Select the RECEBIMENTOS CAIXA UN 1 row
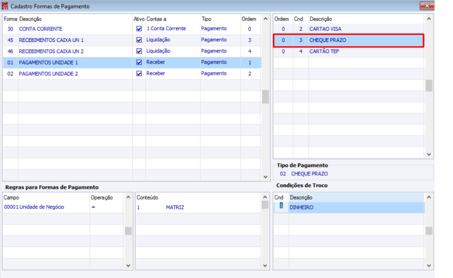 [x=132, y=40]
